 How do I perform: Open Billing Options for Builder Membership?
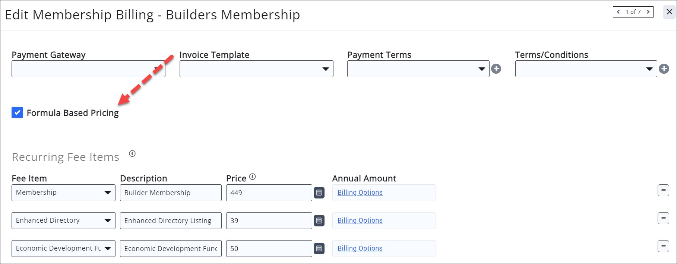click(360, 193)
